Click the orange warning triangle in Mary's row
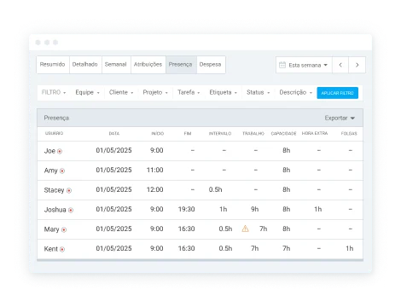The image size is (401, 307). [245, 229]
